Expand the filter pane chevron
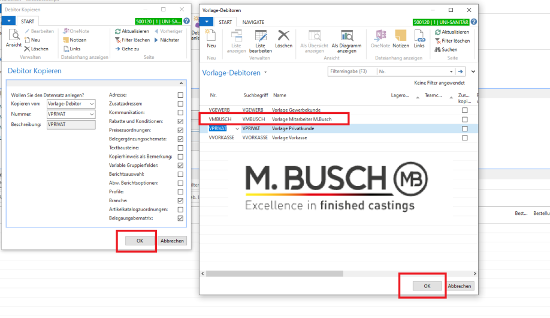The height and width of the screenshot is (318, 550). [473, 71]
